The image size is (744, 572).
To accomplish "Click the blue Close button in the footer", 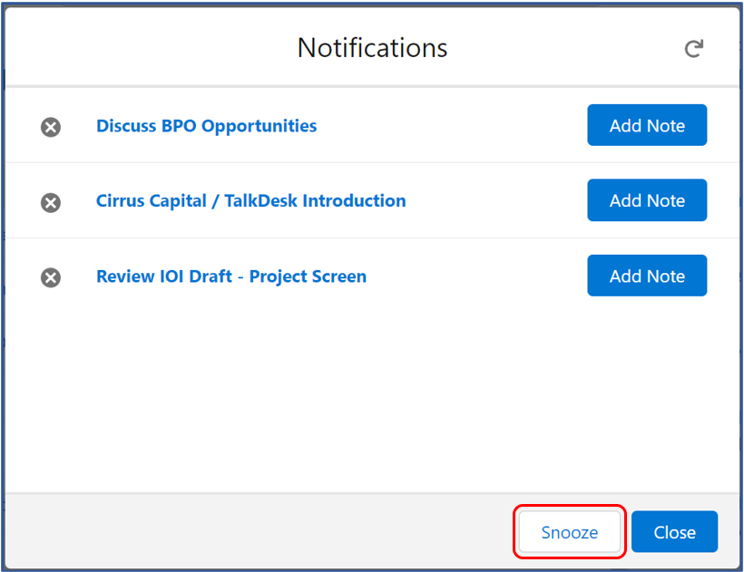I will pyautogui.click(x=674, y=532).
